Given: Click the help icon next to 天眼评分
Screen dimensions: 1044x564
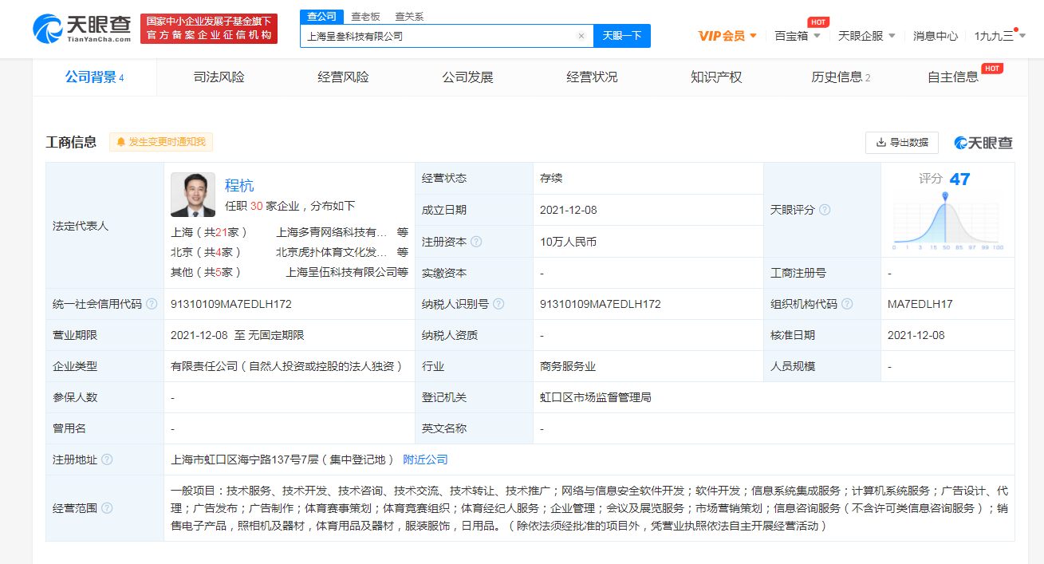Looking at the screenshot, I should tap(825, 210).
